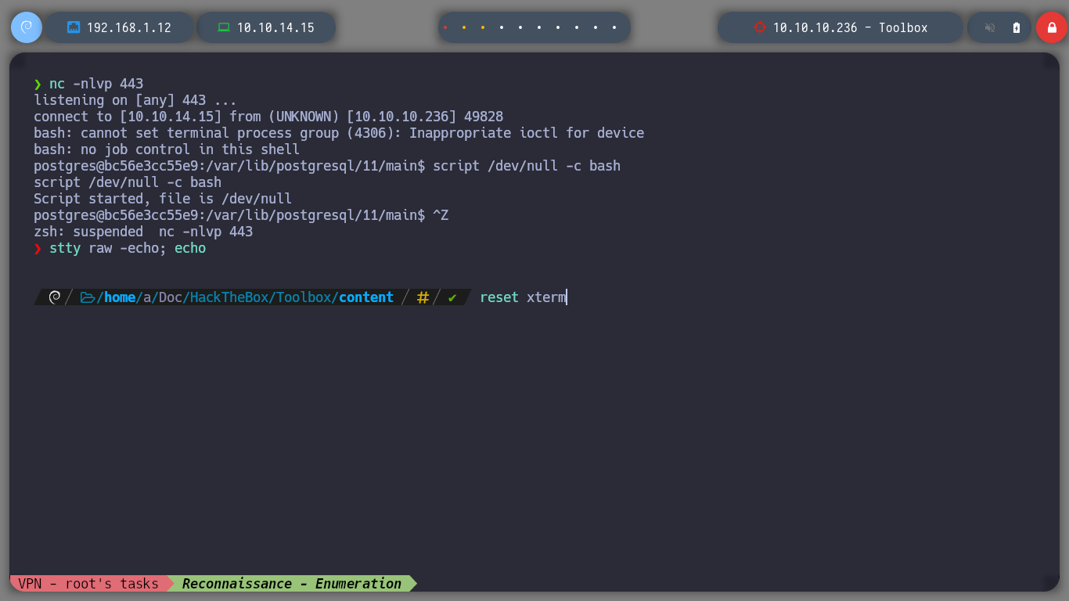Click the ethernet network icon beside 192.168.1.12
Screen dimensions: 1069x601
pos(74,27)
